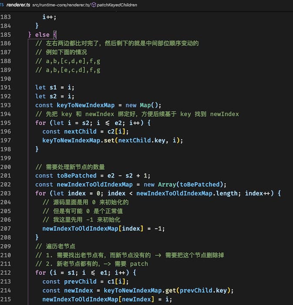Click '[newIndex]' index on line 215
The width and height of the screenshot is (293, 305).
pyautogui.click(x=136, y=299)
